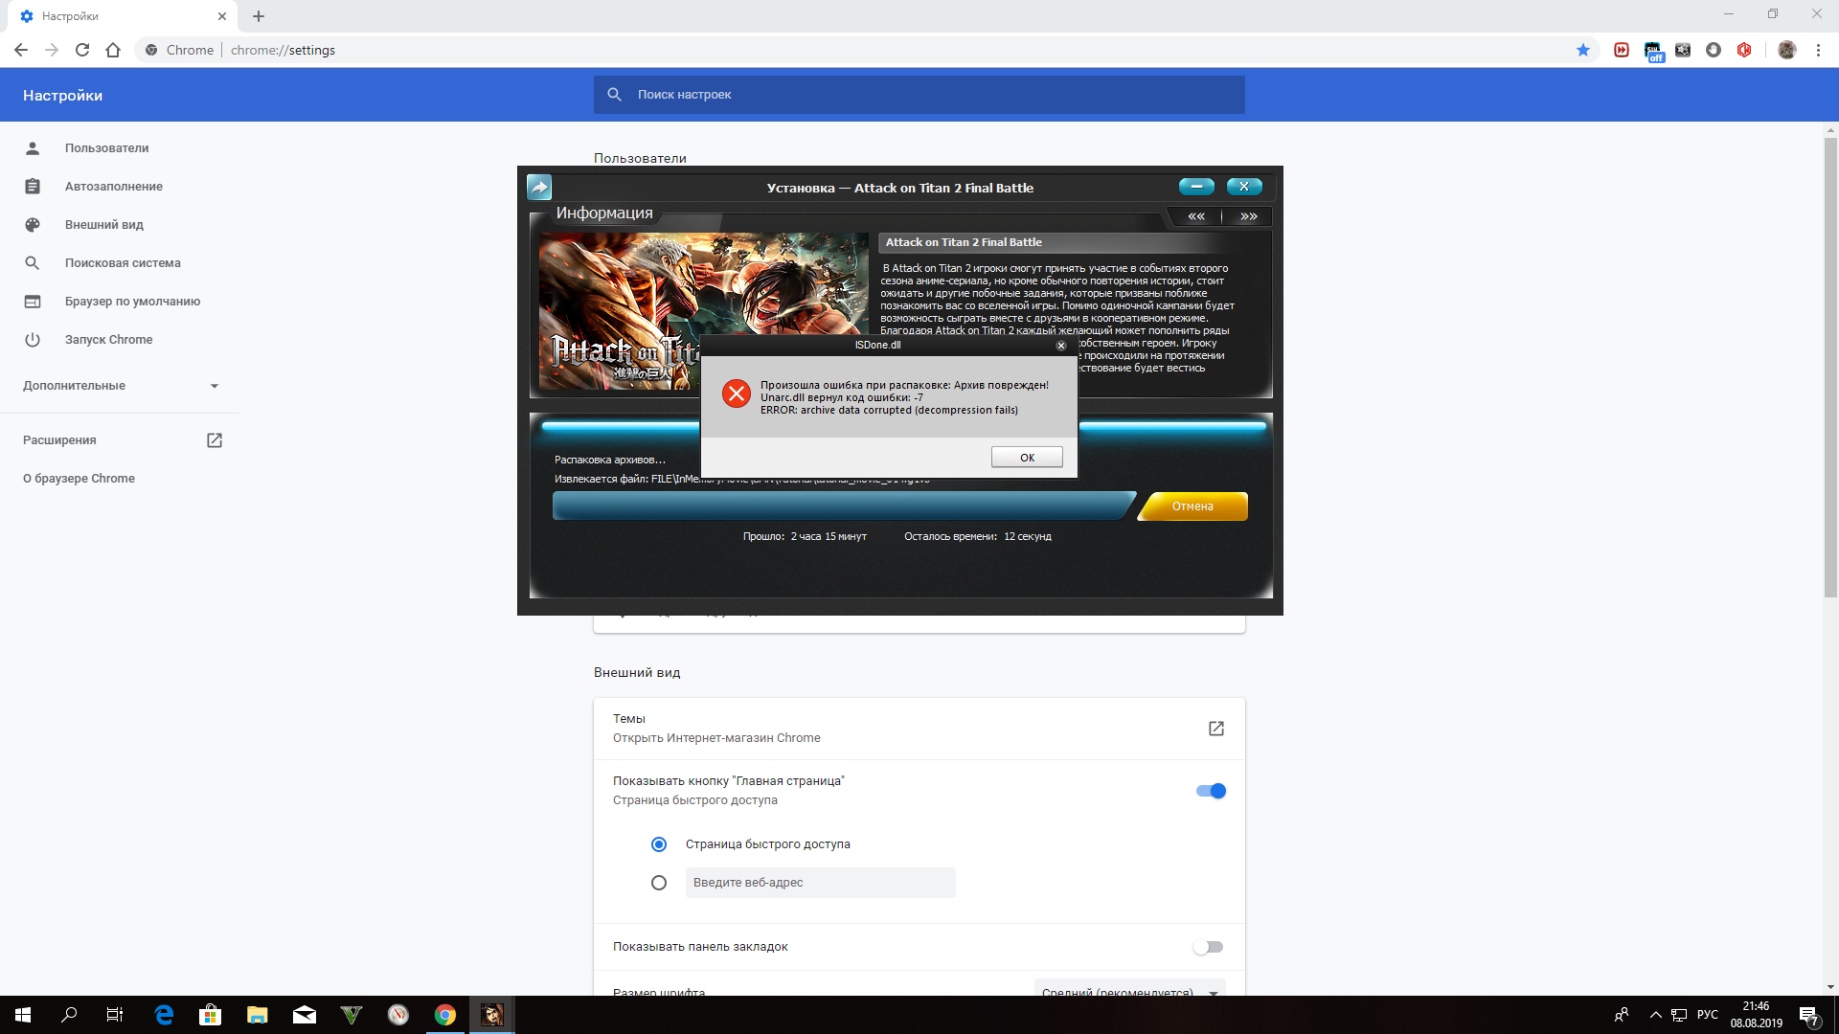1839x1034 pixels.
Task: Open the Chrome three-dot menu
Action: [x=1818, y=50]
